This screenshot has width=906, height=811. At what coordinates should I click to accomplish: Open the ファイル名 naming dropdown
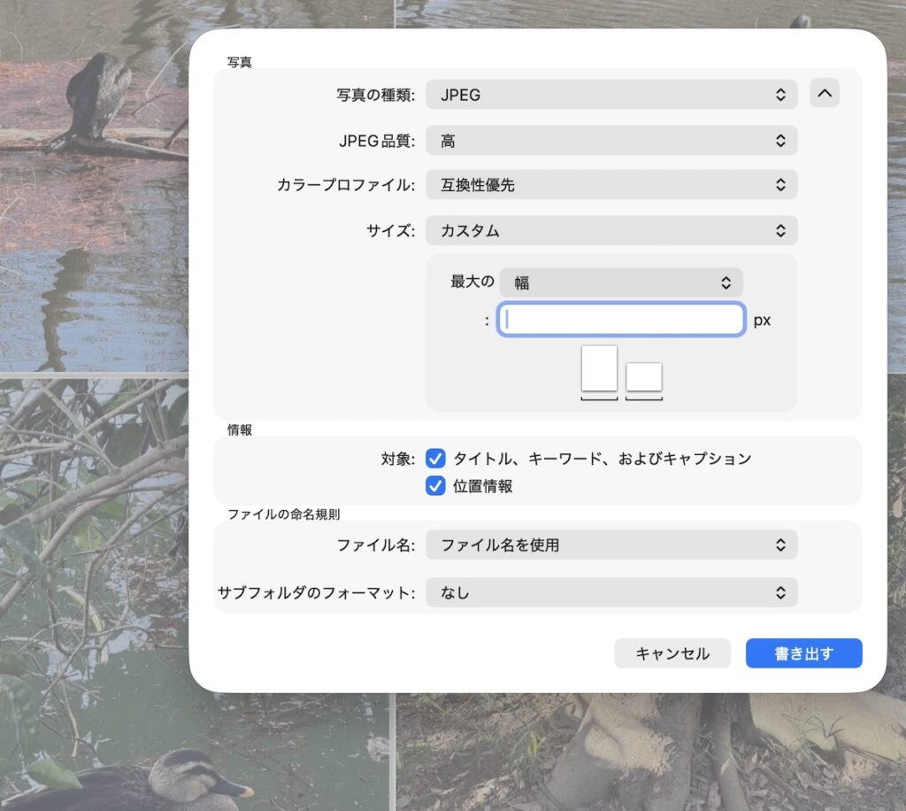pyautogui.click(x=611, y=545)
